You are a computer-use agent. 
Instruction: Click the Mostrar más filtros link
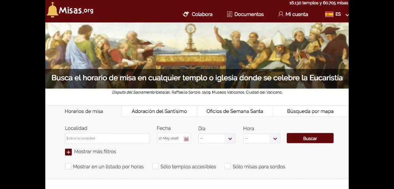coord(95,152)
